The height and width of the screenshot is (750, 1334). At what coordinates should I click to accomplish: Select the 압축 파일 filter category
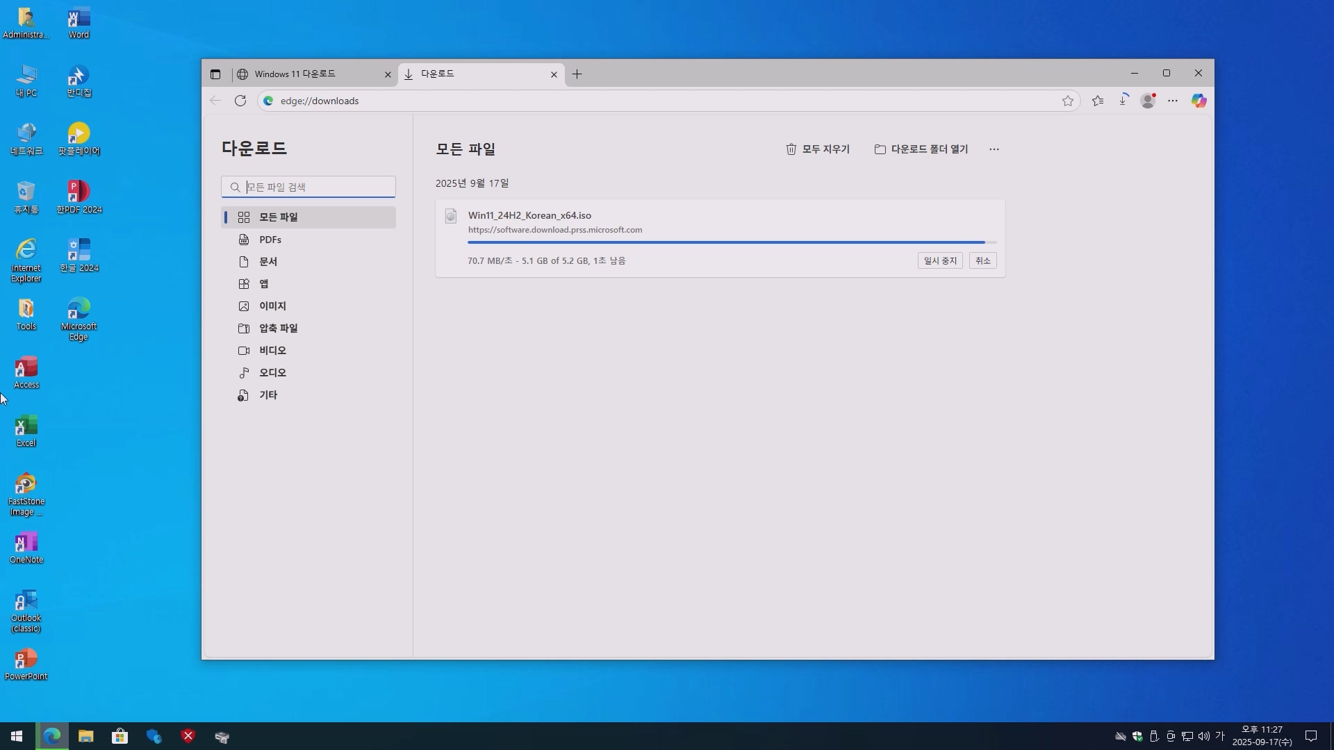278,328
